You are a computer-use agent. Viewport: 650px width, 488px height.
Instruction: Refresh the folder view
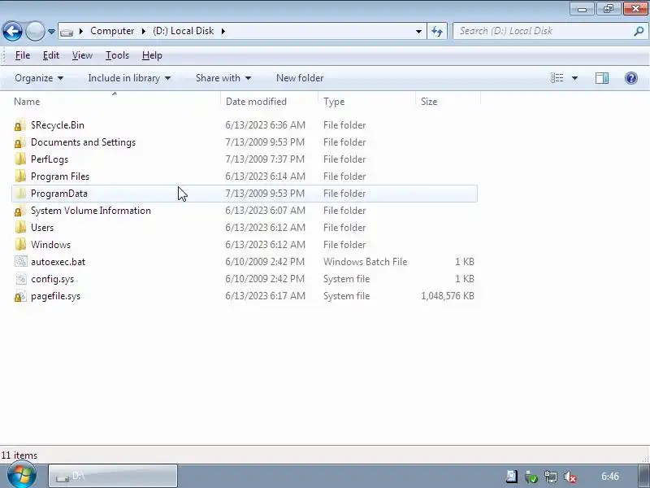tap(437, 31)
